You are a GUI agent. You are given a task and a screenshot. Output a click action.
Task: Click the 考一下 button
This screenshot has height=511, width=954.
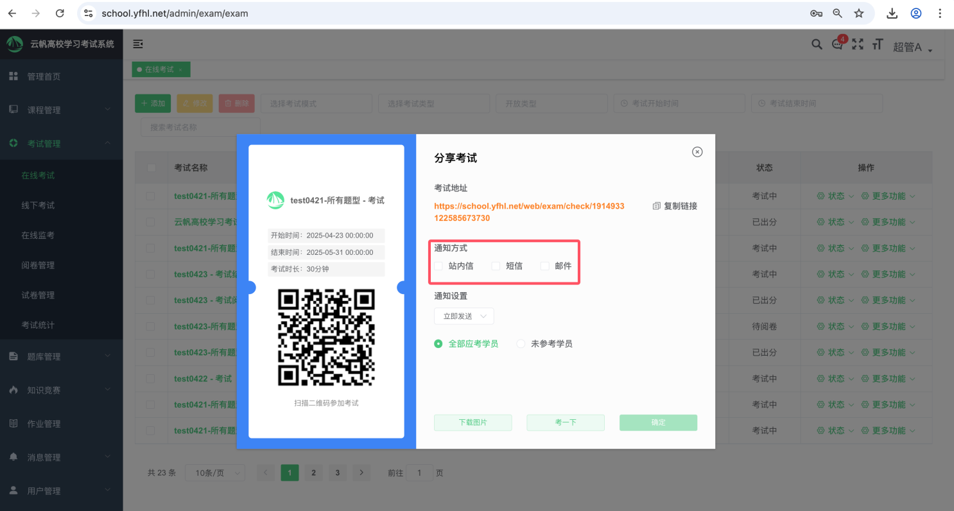tap(566, 422)
